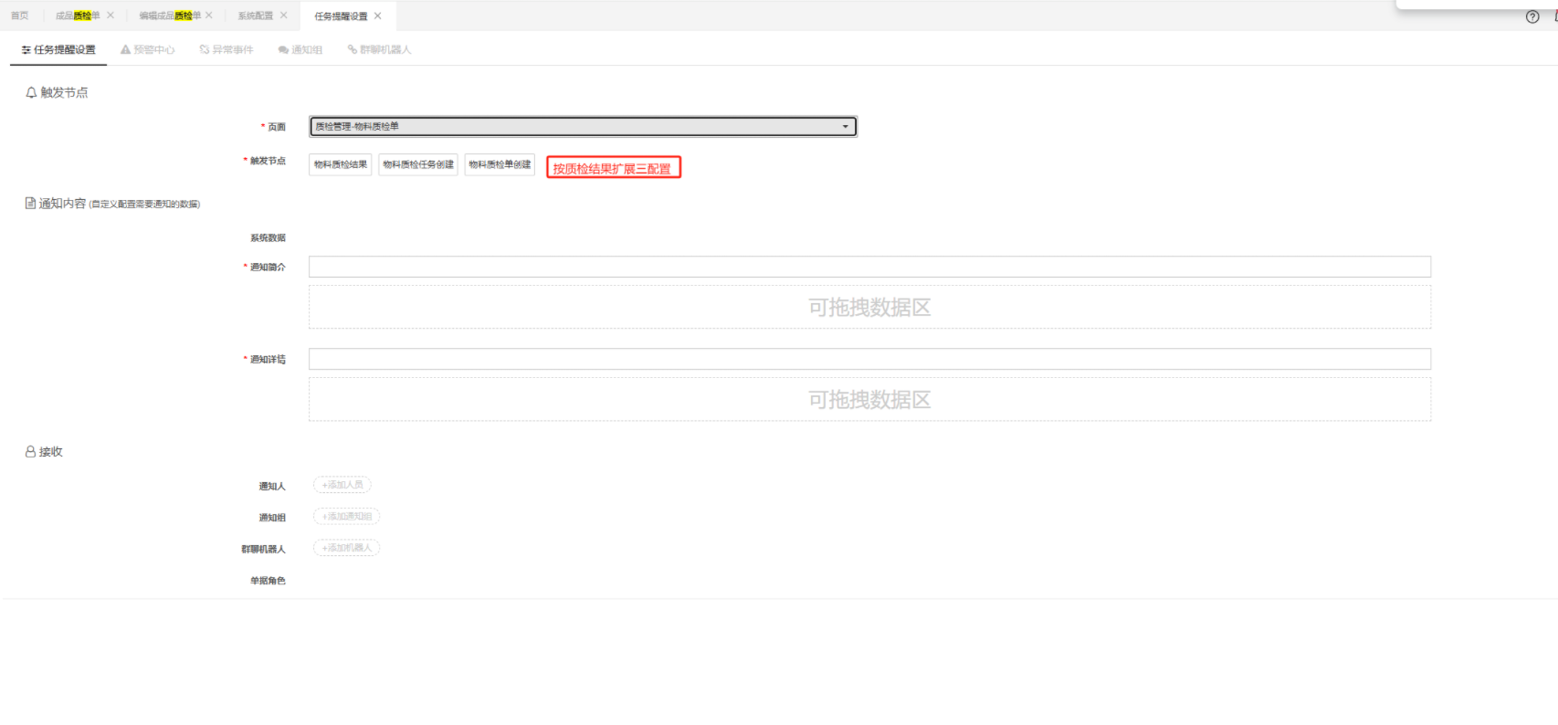1558x725 pixels.
Task: Click the +添加机器人 button
Action: [346, 548]
